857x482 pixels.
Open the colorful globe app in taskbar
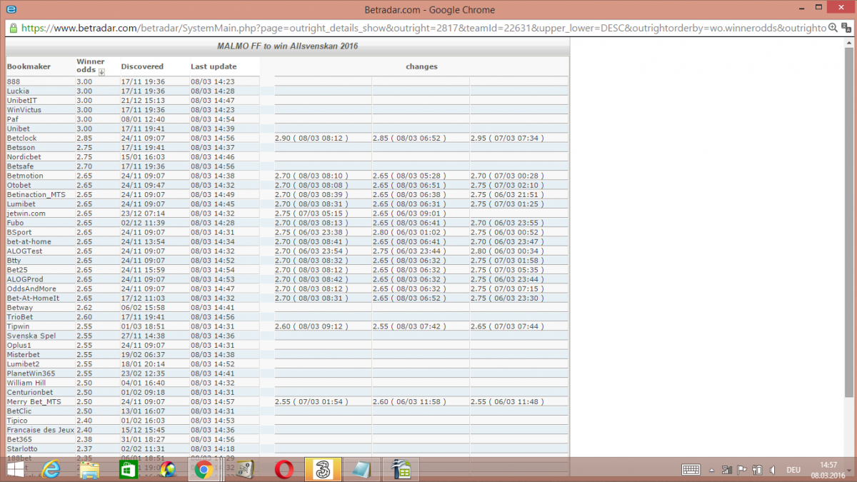(x=167, y=469)
